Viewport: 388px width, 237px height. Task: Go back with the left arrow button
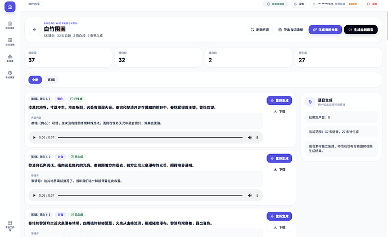tap(35, 30)
